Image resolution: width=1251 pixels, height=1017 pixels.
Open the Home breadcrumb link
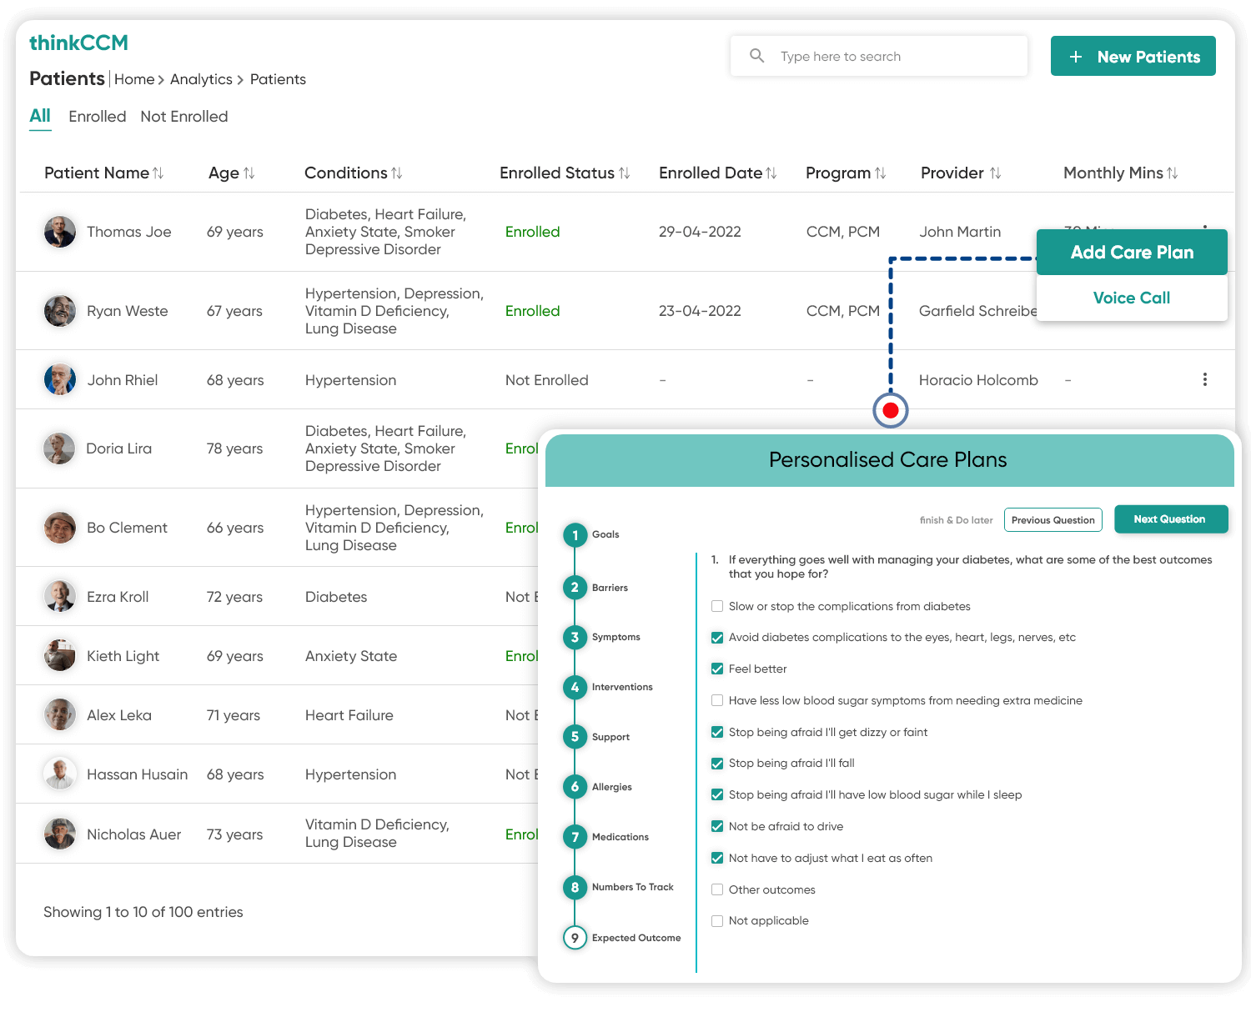pos(134,78)
